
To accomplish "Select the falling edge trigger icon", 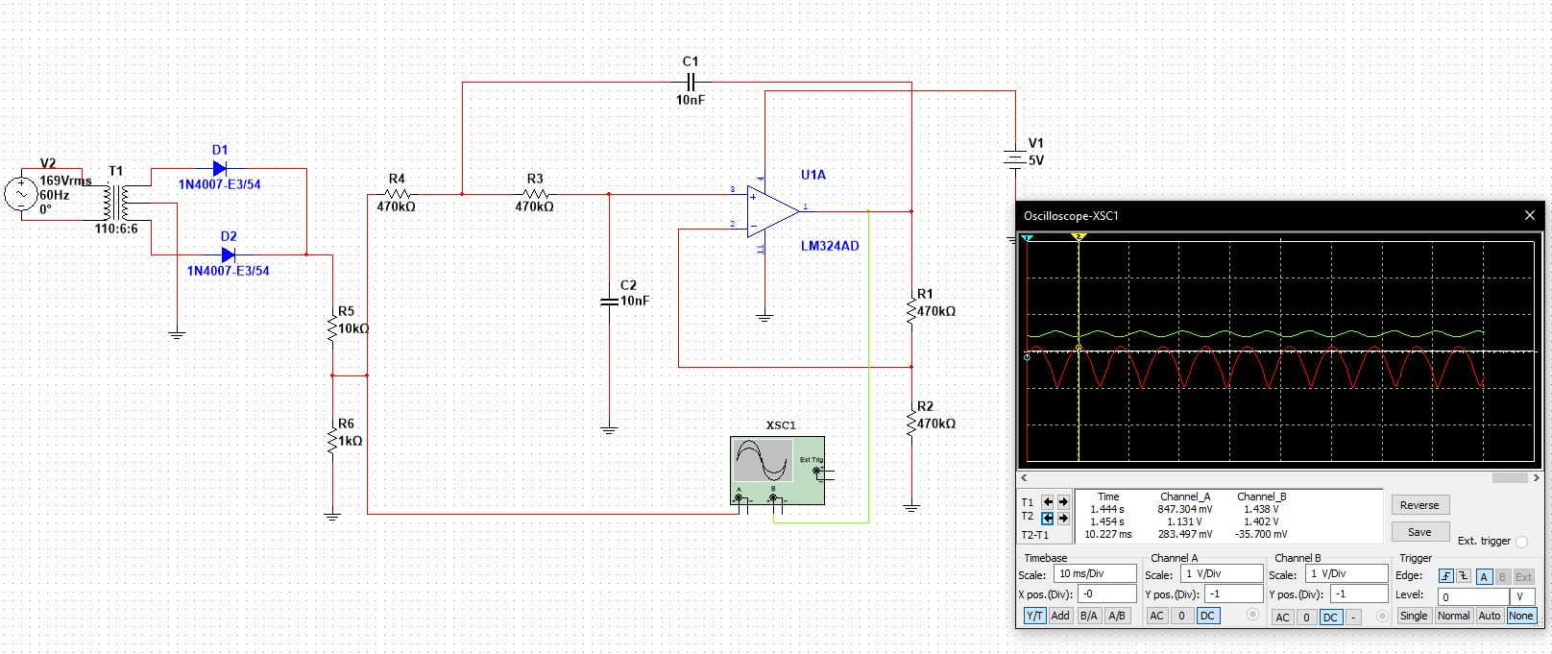I will click(1463, 576).
